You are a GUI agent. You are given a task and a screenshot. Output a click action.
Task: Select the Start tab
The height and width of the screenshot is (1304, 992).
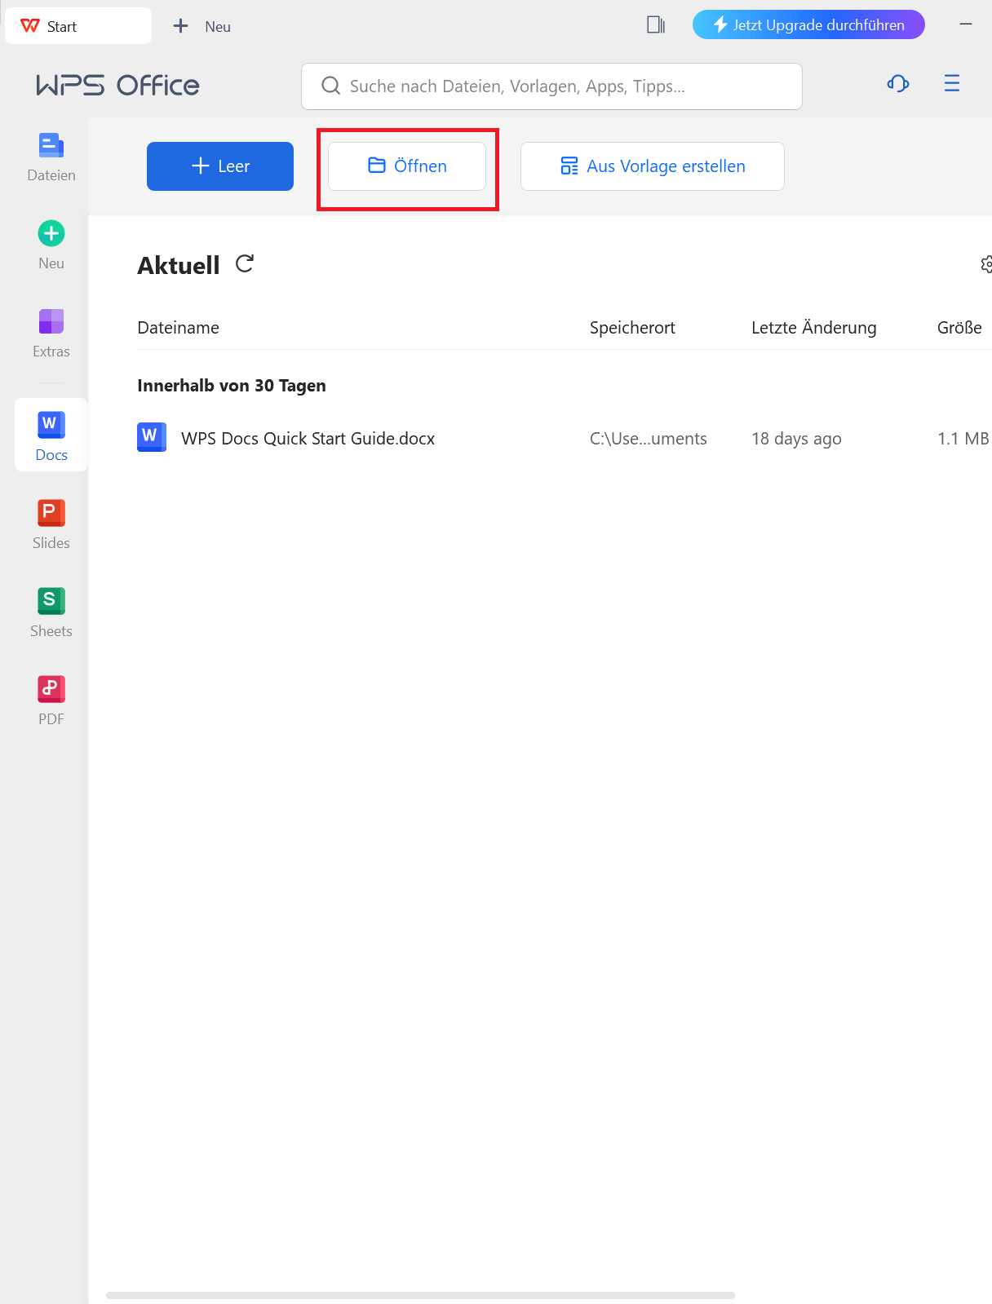click(x=78, y=26)
